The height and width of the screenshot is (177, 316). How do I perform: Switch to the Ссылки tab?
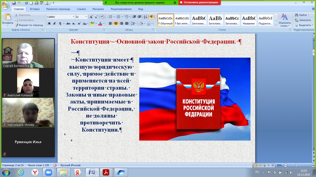click(81, 9)
